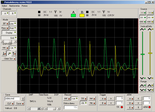This screenshot has height=112, width=155.
Task: Click the SMP scrollbar left arrow
Action: [29, 108]
